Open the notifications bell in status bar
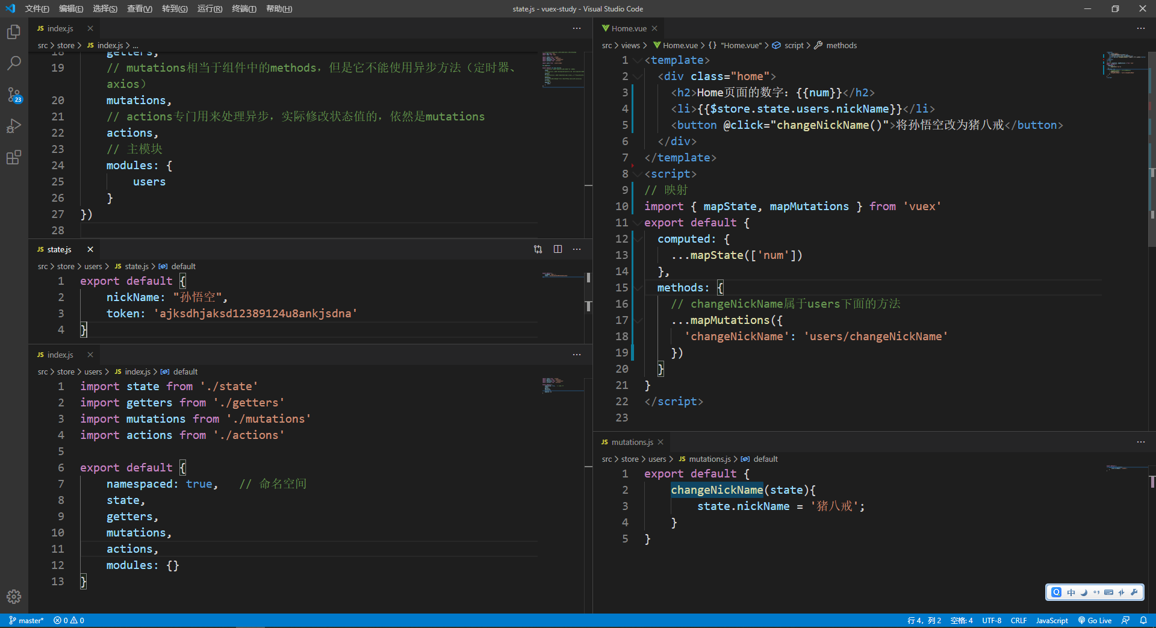The image size is (1156, 628). coord(1143,620)
